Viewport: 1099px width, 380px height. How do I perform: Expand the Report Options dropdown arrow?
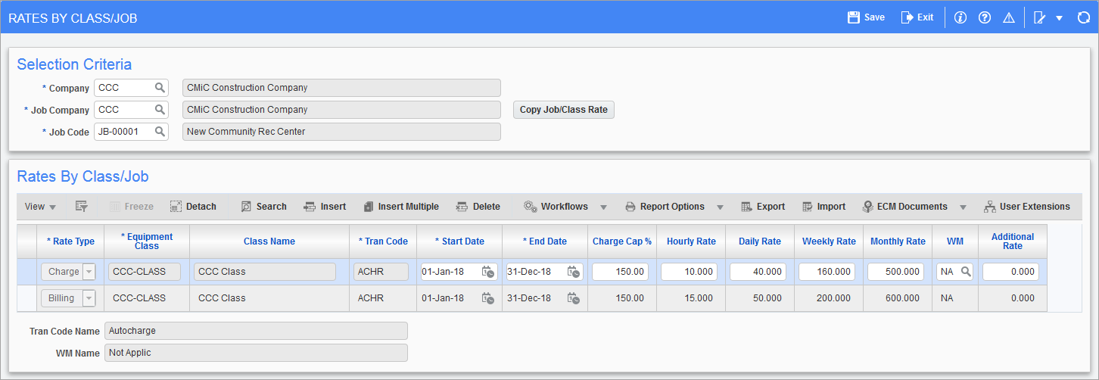tap(720, 207)
